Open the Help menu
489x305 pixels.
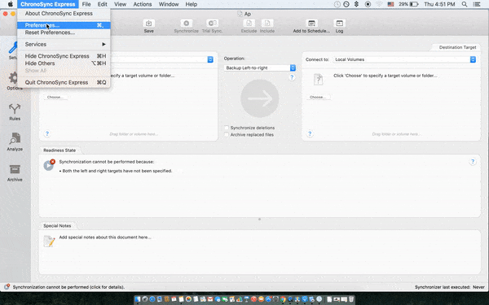(x=192, y=4)
